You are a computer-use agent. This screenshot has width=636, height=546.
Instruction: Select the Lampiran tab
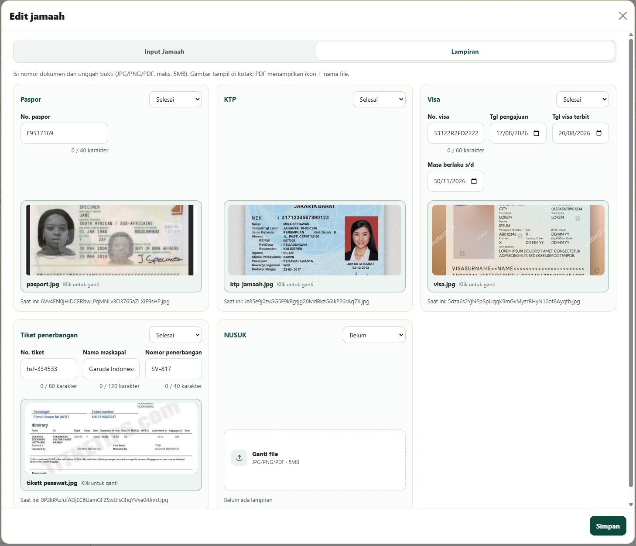point(465,52)
